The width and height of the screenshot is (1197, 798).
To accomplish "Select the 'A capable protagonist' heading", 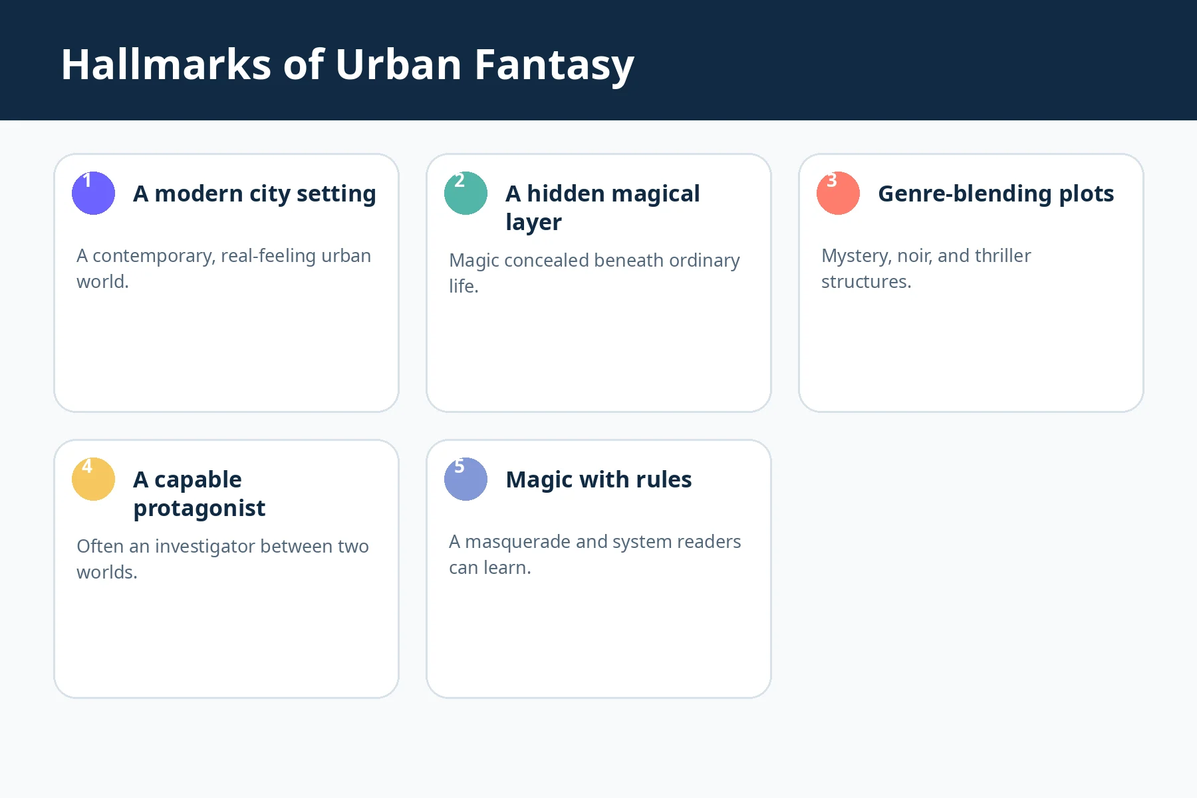I will click(199, 493).
